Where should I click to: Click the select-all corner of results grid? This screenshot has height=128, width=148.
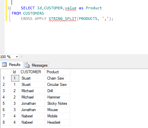[x=6, y=72]
